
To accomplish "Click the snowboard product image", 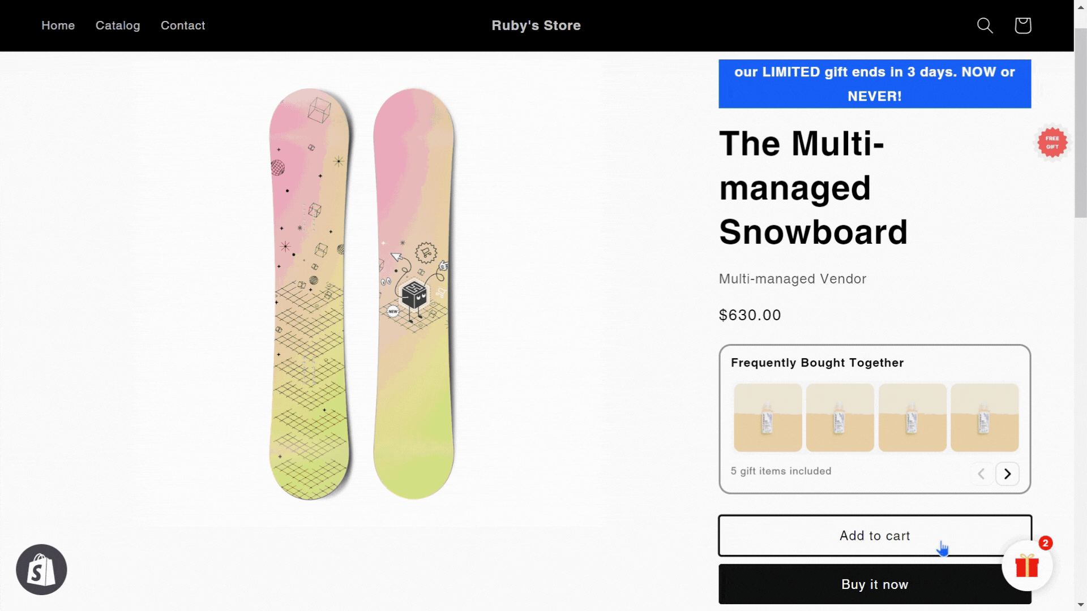I will pos(362,293).
